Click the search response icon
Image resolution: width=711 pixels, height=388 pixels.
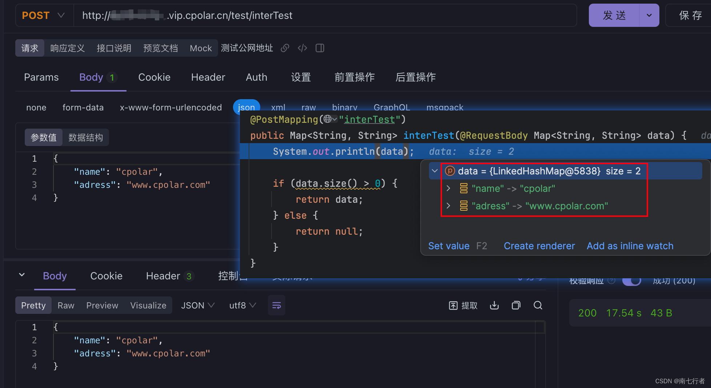[538, 306]
